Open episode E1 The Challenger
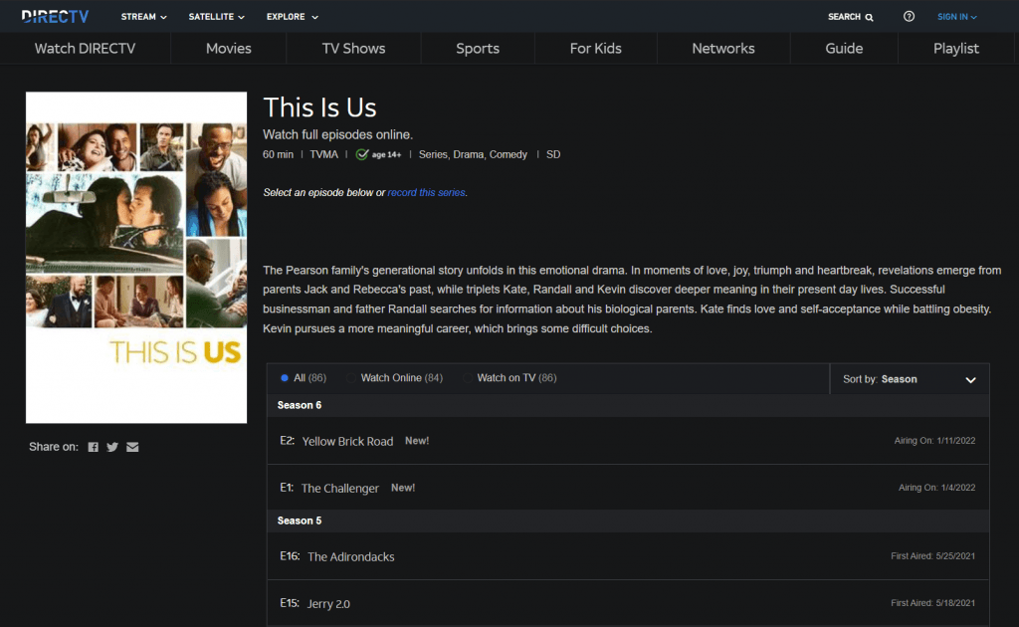Image resolution: width=1019 pixels, height=627 pixels. [628, 488]
